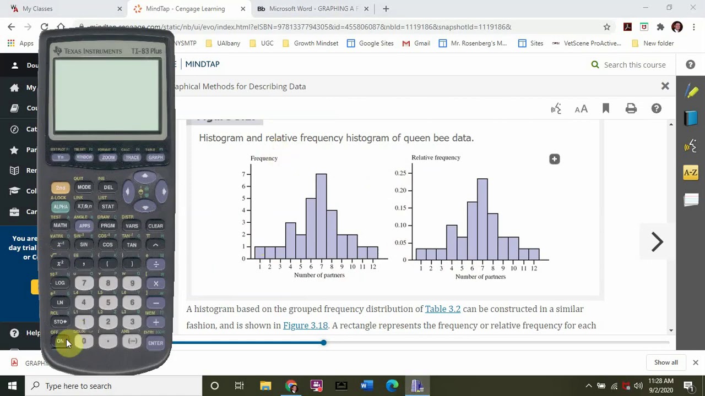Open reader help question icon
The image size is (705, 396).
pos(656,109)
